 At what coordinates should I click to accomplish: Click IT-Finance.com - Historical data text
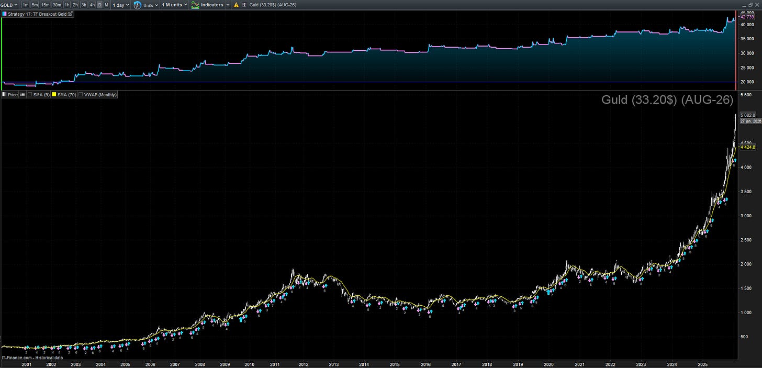[32, 358]
